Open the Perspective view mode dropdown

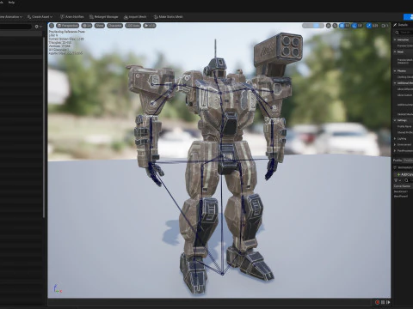pos(68,26)
